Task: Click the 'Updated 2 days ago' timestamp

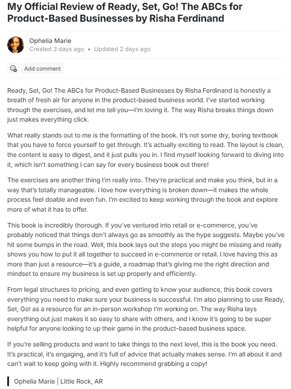Action: [x=122, y=49]
